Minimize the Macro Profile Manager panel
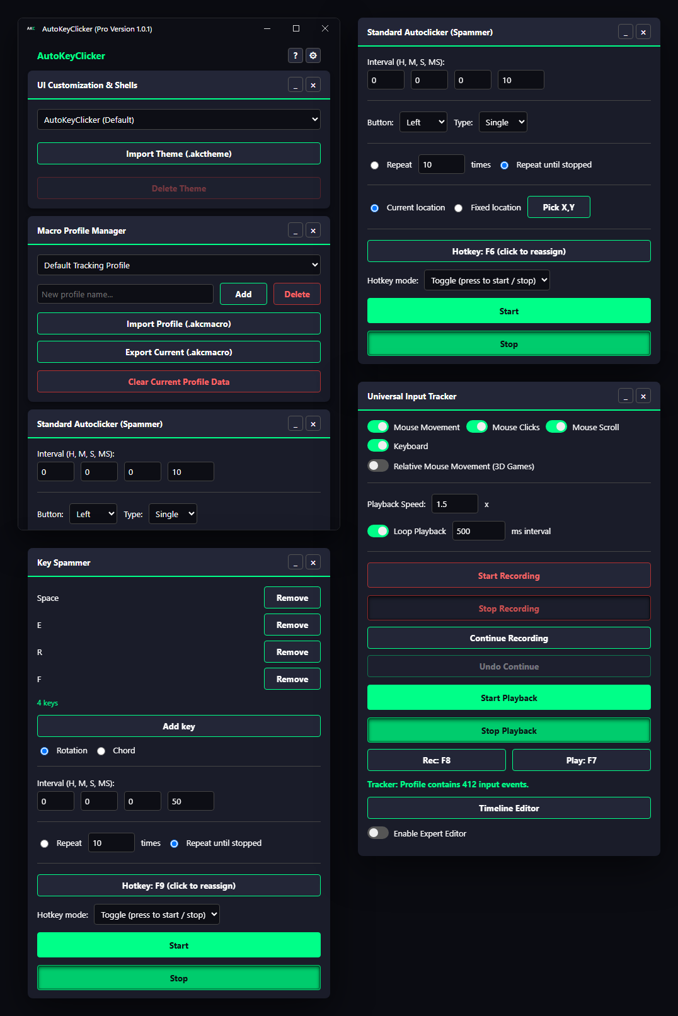 click(296, 231)
